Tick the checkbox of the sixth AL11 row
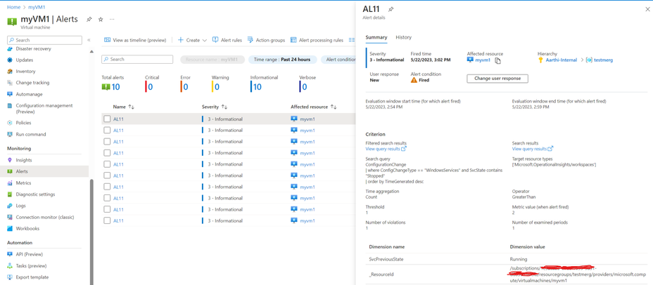653x285 pixels. [x=107, y=175]
